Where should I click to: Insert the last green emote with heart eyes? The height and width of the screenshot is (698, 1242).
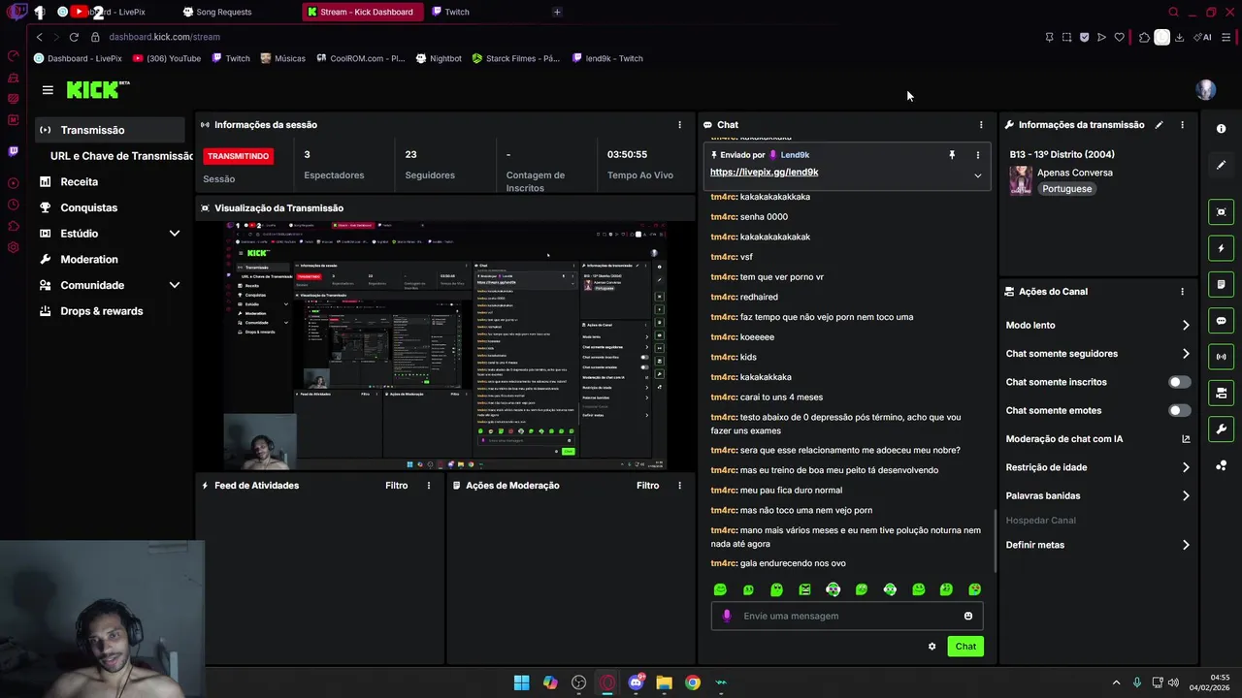(974, 589)
